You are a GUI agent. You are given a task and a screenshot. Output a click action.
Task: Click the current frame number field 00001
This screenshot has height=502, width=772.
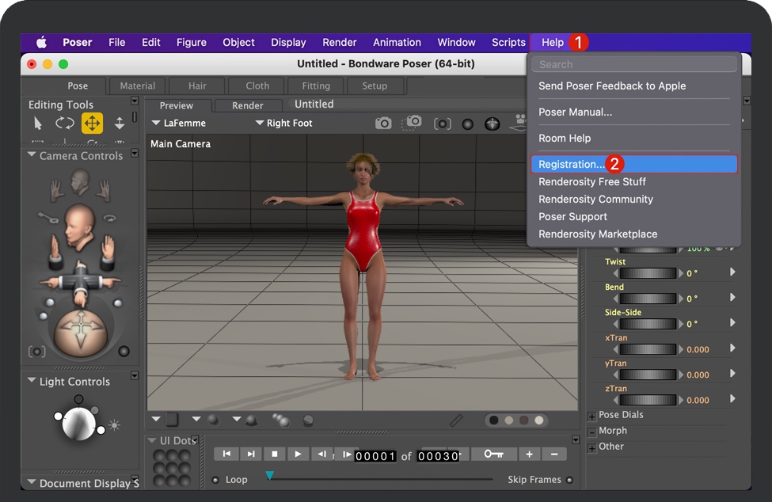pyautogui.click(x=375, y=456)
